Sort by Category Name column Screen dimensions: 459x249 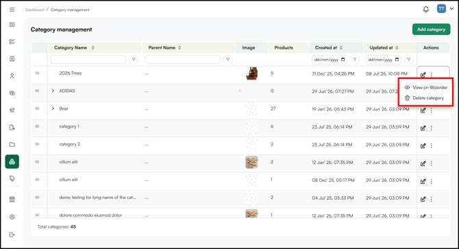[92, 48]
